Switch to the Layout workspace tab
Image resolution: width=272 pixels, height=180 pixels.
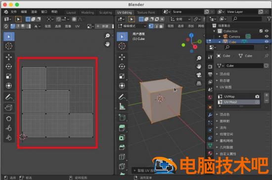tap(71, 13)
